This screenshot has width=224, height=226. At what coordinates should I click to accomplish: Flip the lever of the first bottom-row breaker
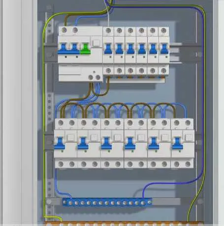coord(60,143)
